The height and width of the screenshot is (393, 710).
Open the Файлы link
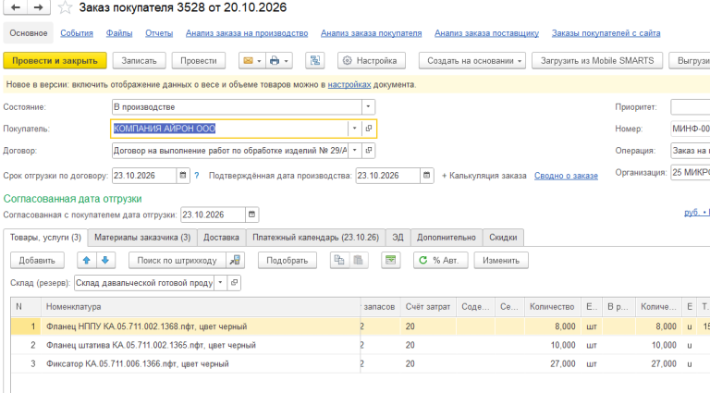click(x=119, y=33)
